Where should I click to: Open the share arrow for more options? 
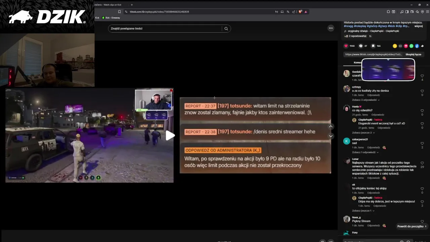(422, 46)
